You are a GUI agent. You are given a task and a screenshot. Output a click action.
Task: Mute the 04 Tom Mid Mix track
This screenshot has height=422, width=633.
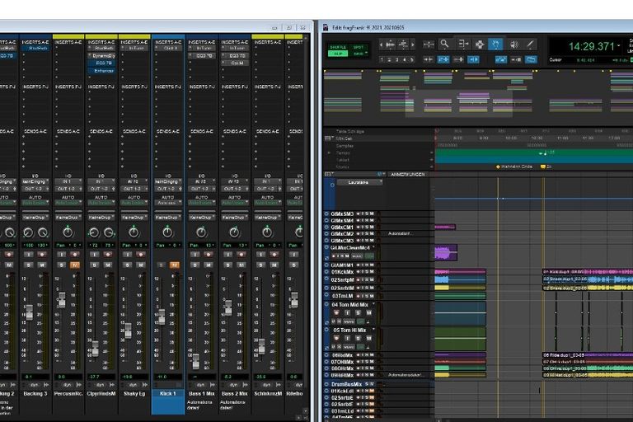(368, 312)
